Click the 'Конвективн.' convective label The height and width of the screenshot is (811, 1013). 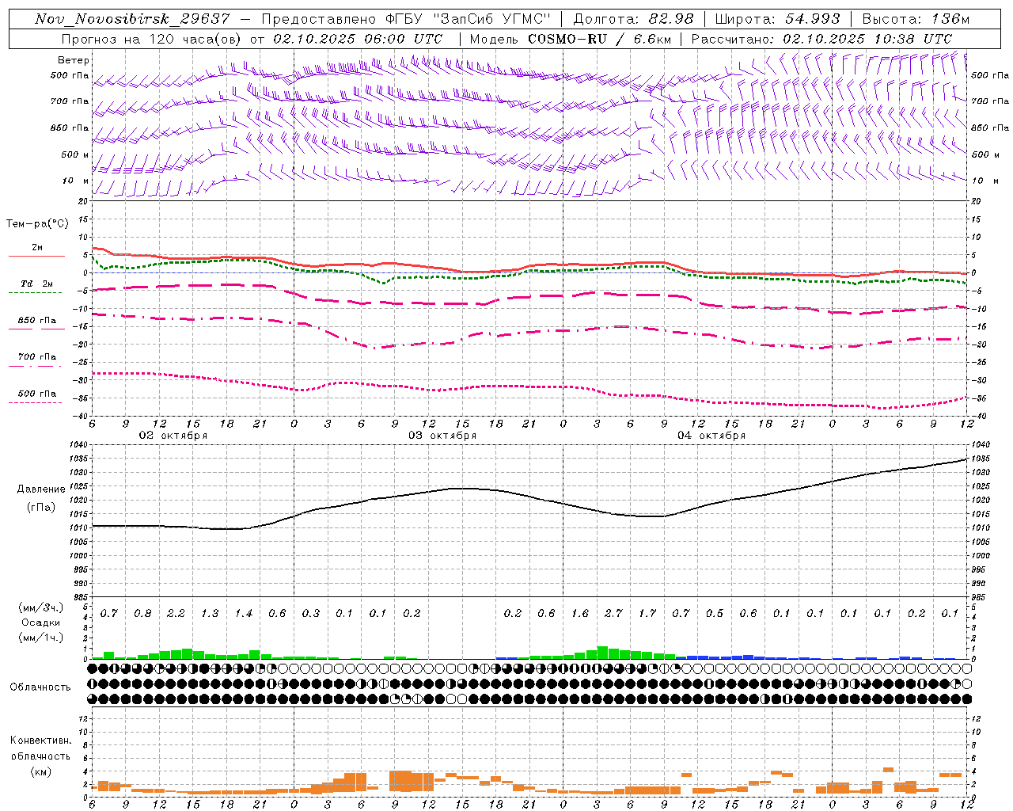tap(41, 741)
